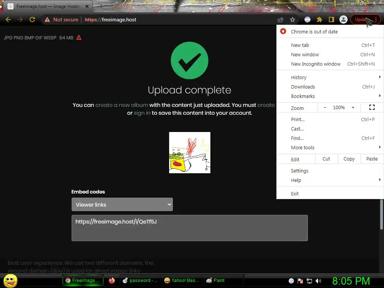Click the Not secure warning icon
Image resolution: width=384 pixels, height=288 pixels.
pyautogui.click(x=47, y=19)
